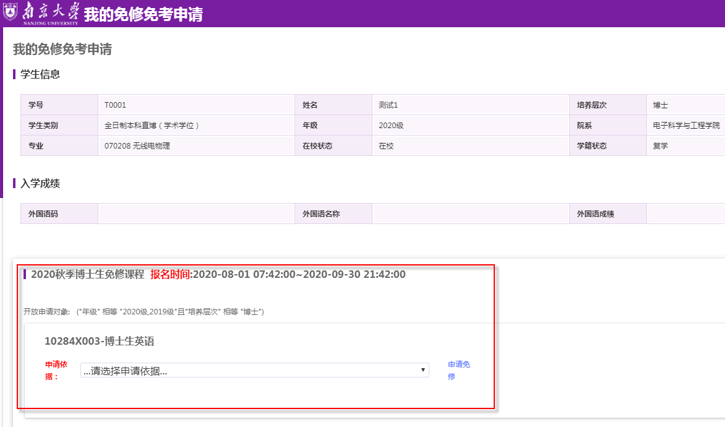The width and height of the screenshot is (725, 427).
Task: Click the 我的免修免考申请 title in purple header
Action: point(143,14)
